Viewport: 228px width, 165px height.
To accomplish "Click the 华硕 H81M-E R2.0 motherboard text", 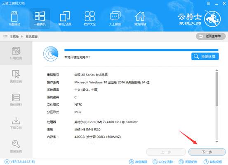I will [87, 129].
